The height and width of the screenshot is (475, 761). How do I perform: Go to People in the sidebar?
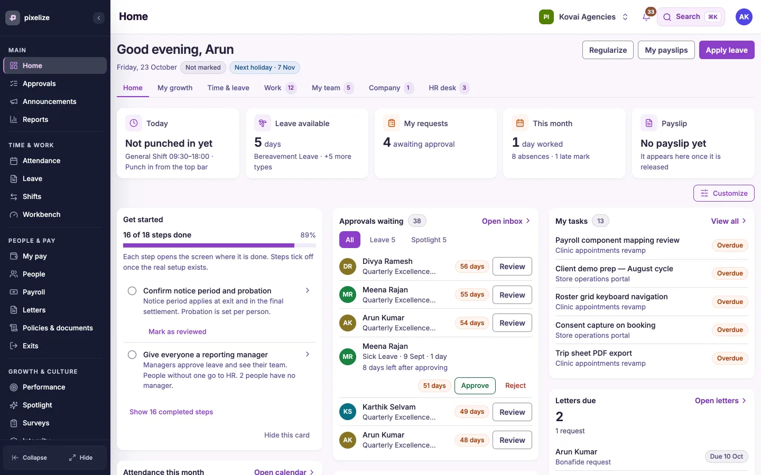pos(55,274)
